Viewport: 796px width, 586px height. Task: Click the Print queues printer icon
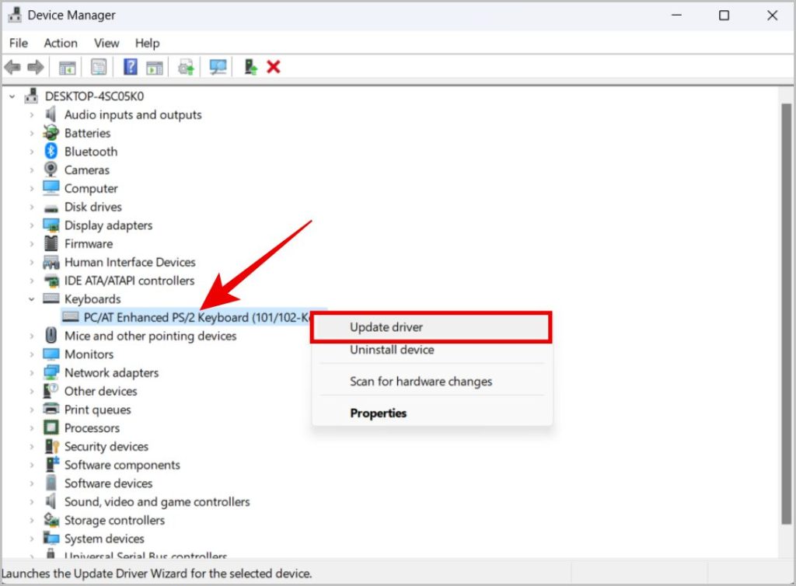[51, 409]
